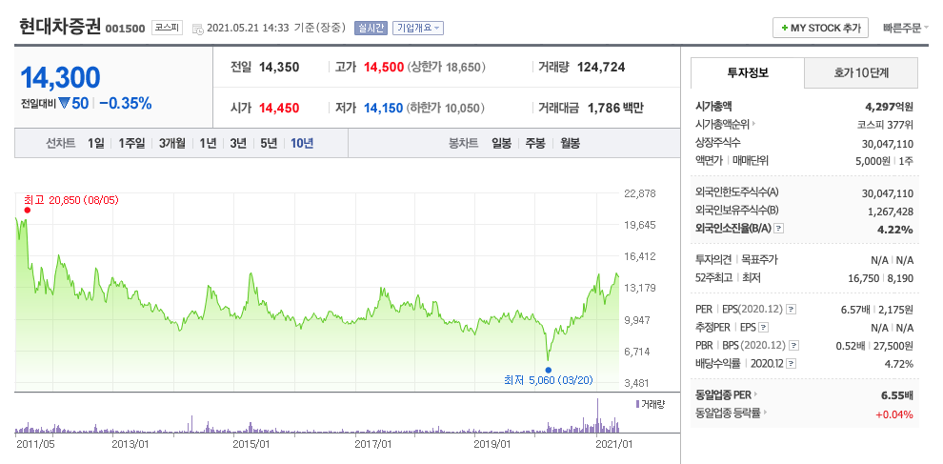The height and width of the screenshot is (464, 943).
Task: Click the 시가총액 4,297억원 value
Action: (x=889, y=107)
